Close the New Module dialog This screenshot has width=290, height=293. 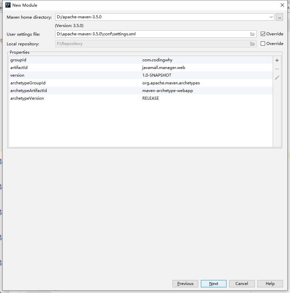[x=282, y=5]
